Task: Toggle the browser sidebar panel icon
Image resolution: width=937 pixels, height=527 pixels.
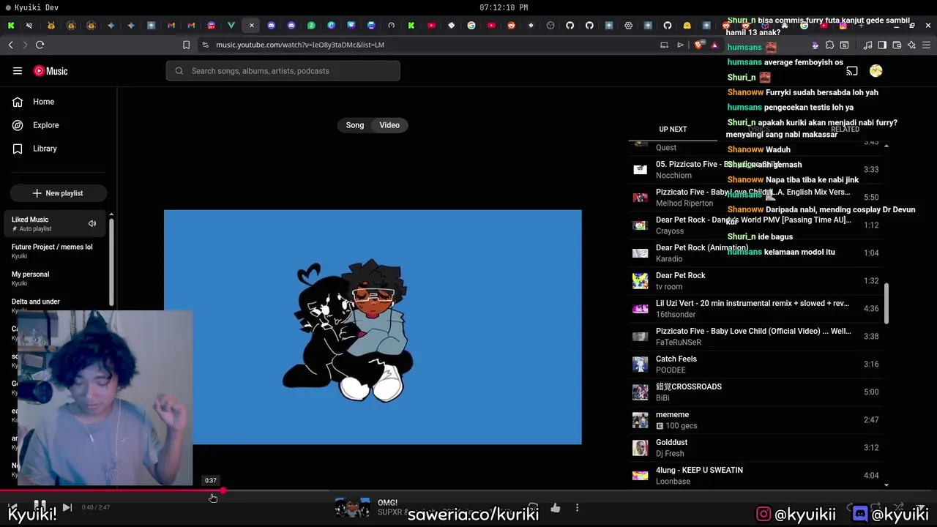Action: 882,45
